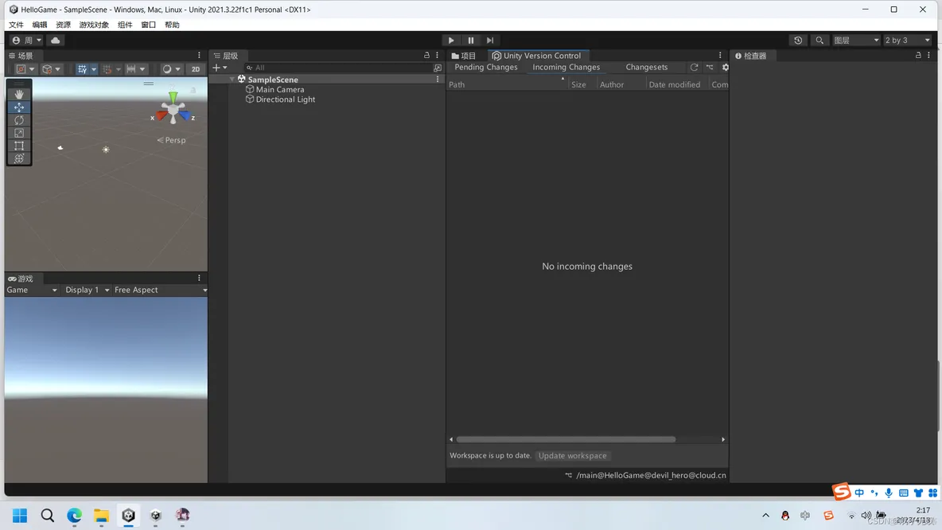Open the Unity global search magnifier
Screen dimensions: 942x530
819,41
